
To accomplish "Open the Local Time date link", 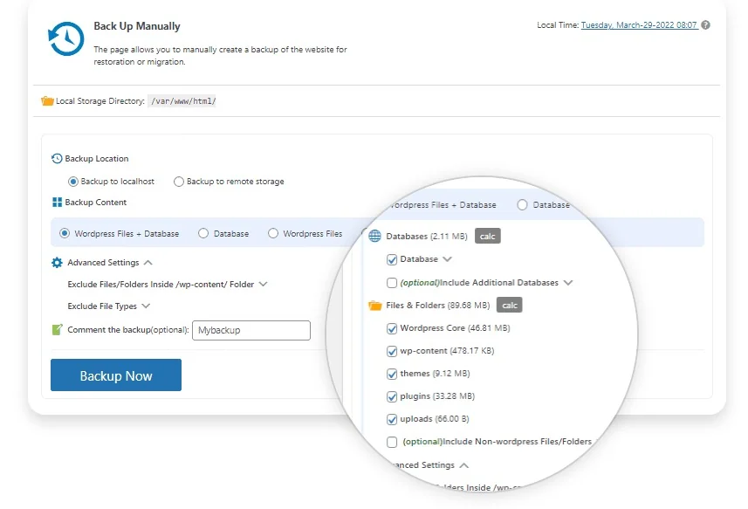I will [639, 24].
